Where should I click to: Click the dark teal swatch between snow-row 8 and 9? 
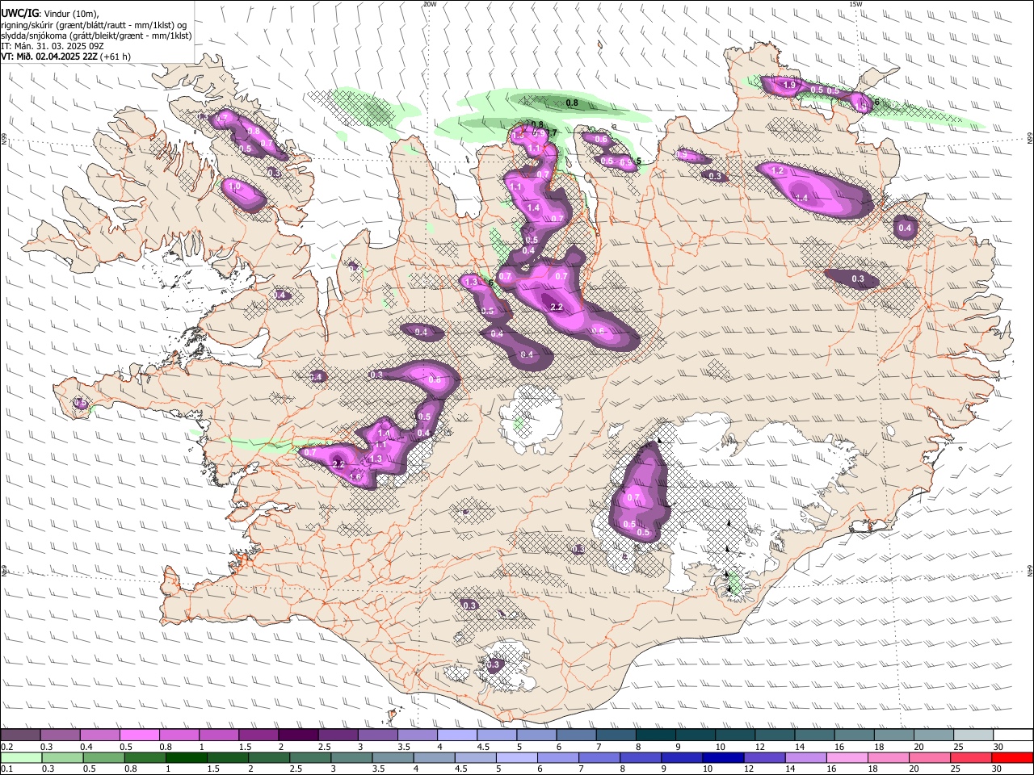click(x=654, y=735)
